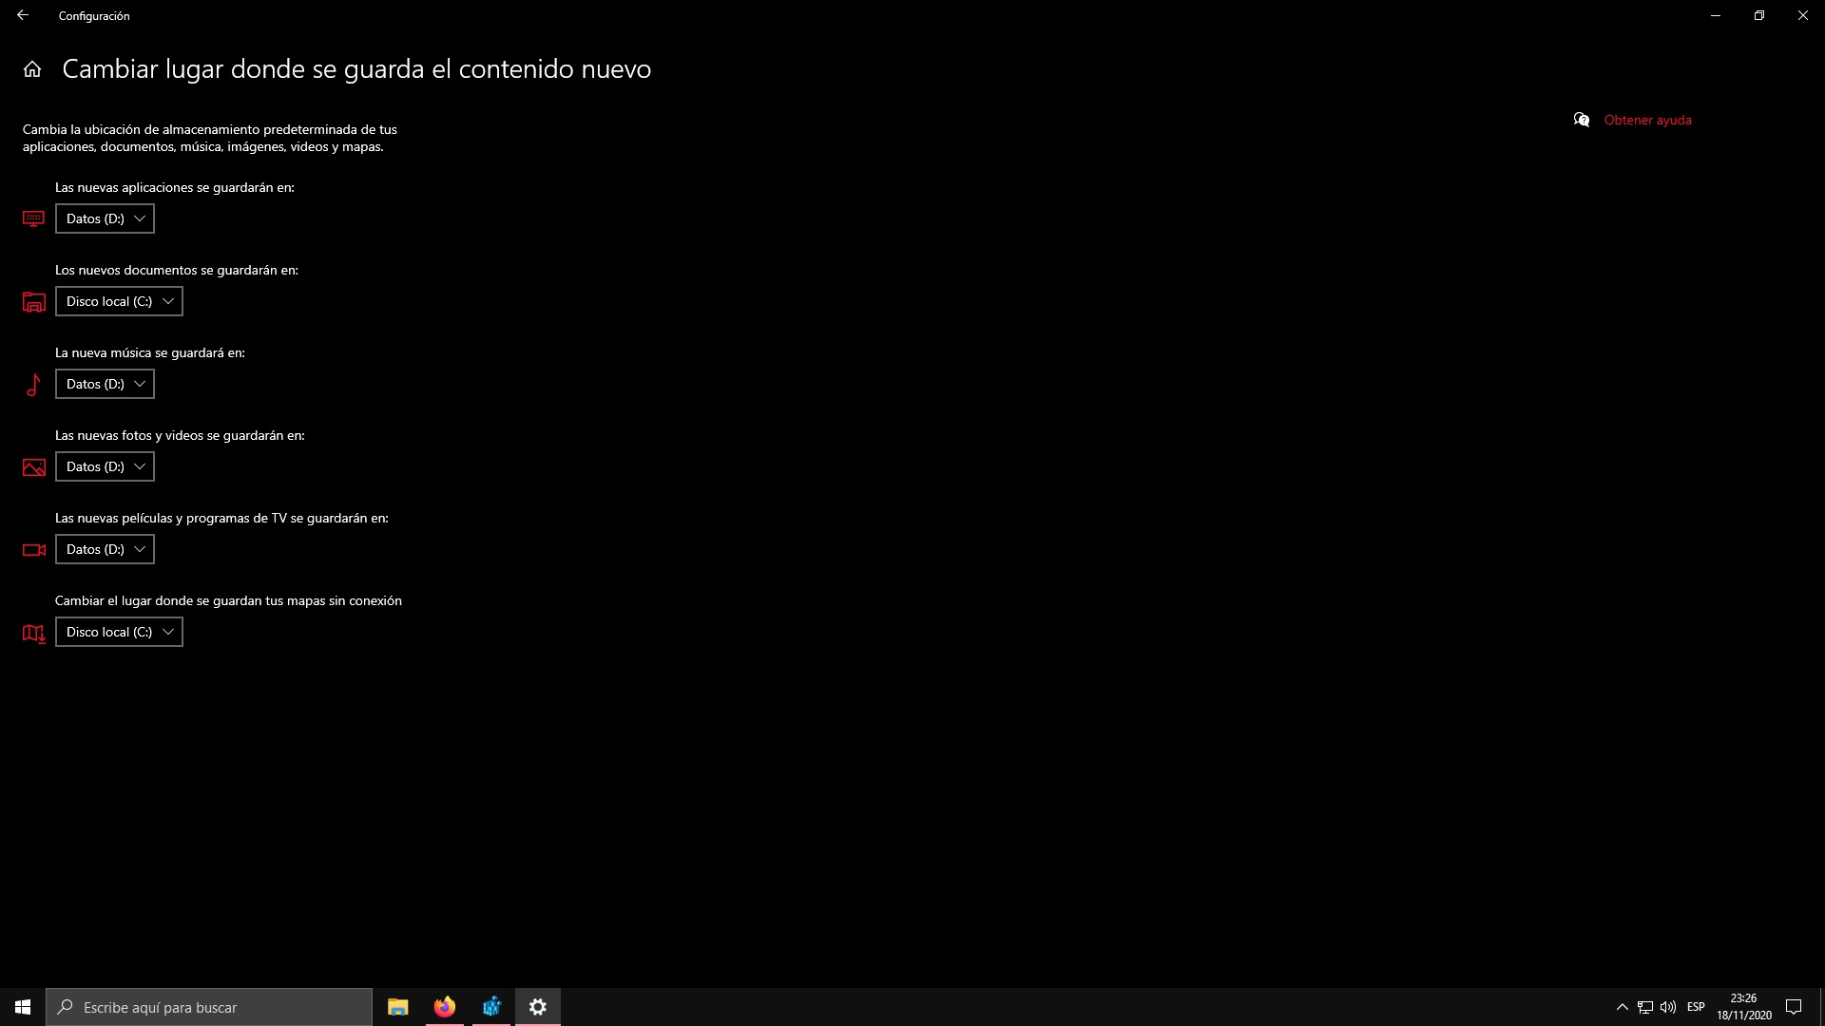Click the movies and TV camera icon
1825x1026 pixels.
click(33, 550)
